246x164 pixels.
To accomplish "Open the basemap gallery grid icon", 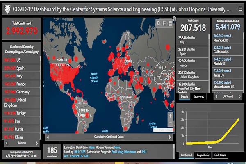I will click(x=170, y=23).
